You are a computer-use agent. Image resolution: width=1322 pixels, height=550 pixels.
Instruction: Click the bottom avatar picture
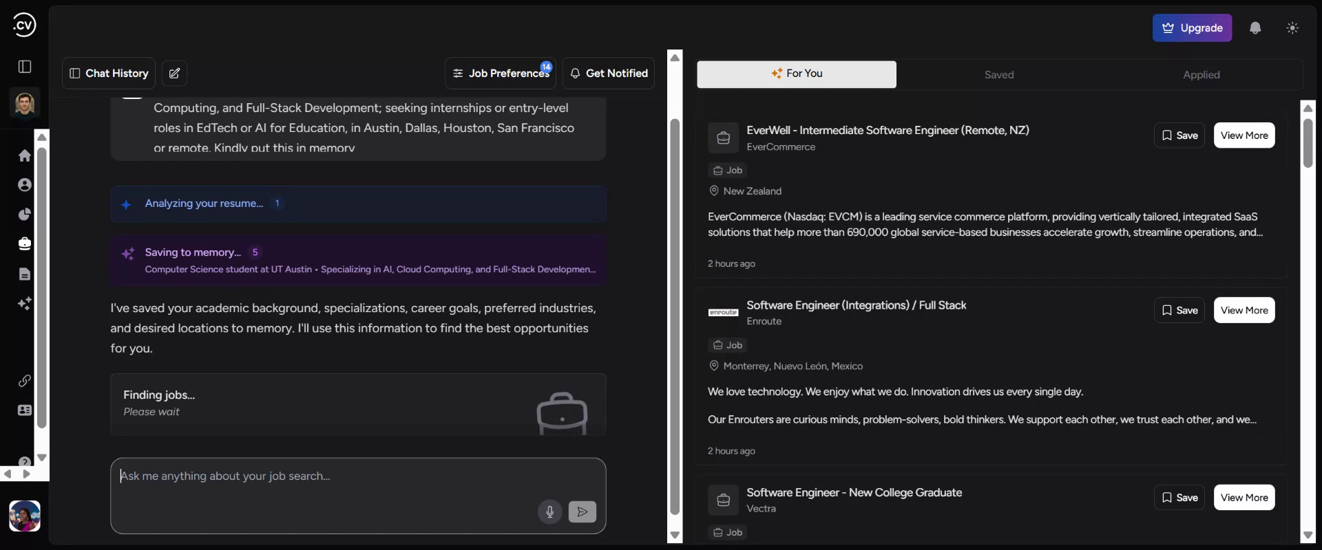click(25, 516)
